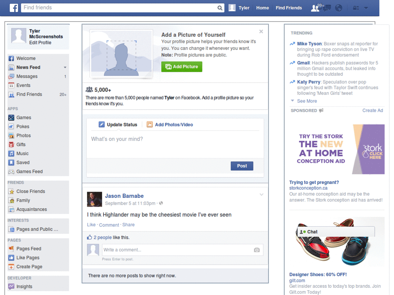This screenshot has width=394, height=295.
Task: Click the green Add Picture button
Action: pyautogui.click(x=182, y=67)
